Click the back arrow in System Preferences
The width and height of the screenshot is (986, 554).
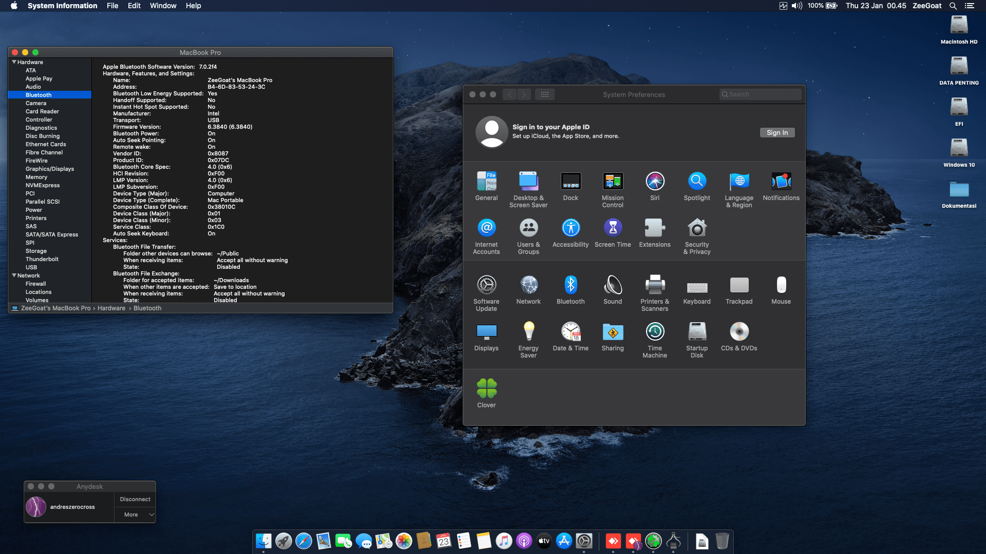(x=510, y=94)
